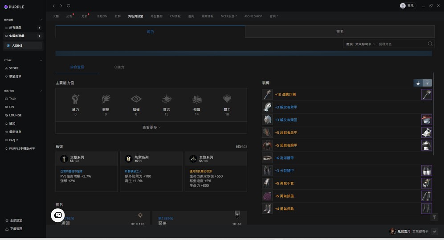Screen dimensions: 444x240
Task: Go back with the left arrow icon
Action: pos(54,6)
